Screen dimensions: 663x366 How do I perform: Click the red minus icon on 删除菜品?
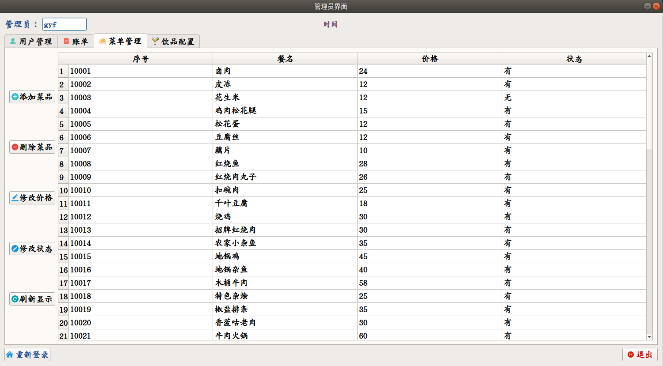pyautogui.click(x=15, y=147)
